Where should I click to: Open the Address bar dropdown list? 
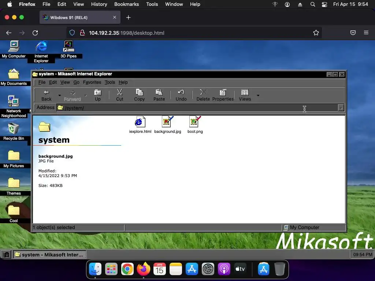click(x=341, y=108)
